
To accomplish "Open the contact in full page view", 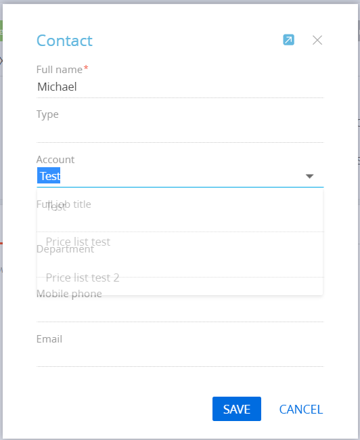I will (288, 39).
